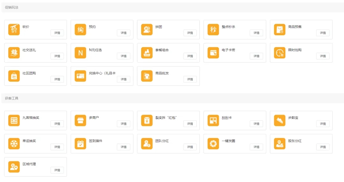Select the 一键发圈 aperture icon
This screenshot has width=344, height=182.
[213, 144]
